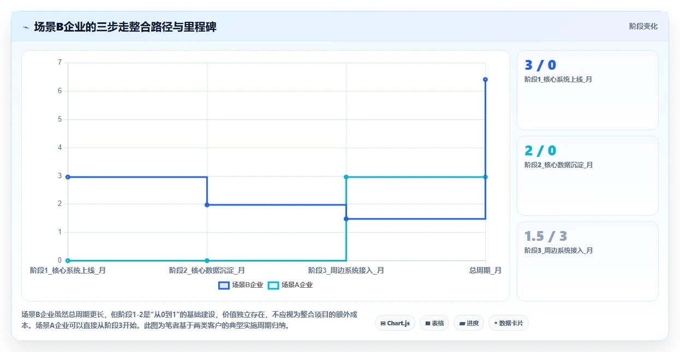Click cyan point at 阶段3 value 3

(346, 177)
